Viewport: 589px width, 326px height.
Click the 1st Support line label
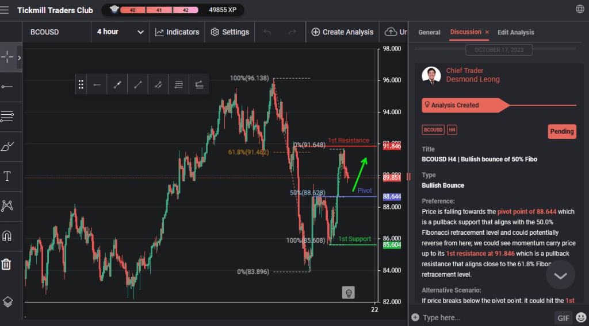click(354, 239)
